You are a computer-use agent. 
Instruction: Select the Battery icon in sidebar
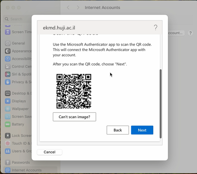tap(8, 124)
